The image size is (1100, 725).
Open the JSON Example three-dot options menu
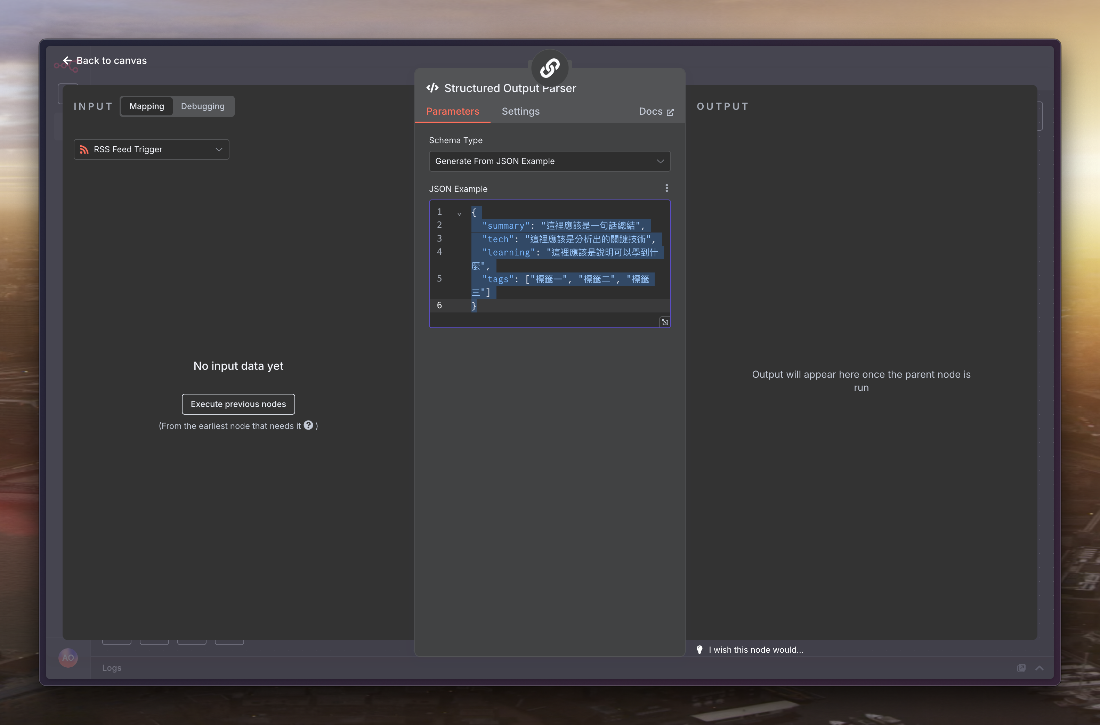click(x=666, y=188)
